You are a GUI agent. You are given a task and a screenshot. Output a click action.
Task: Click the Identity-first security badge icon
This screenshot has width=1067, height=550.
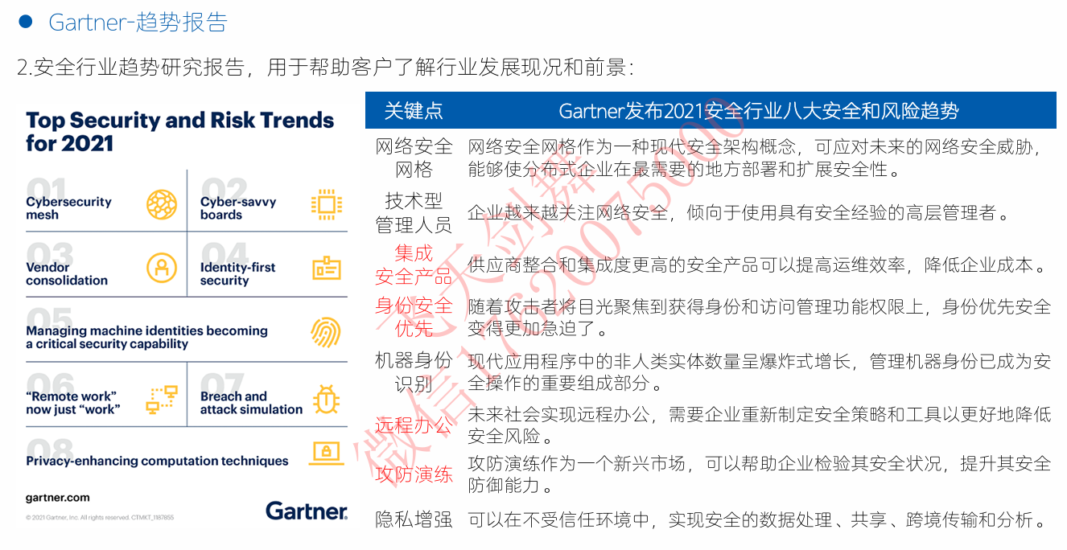(x=327, y=269)
